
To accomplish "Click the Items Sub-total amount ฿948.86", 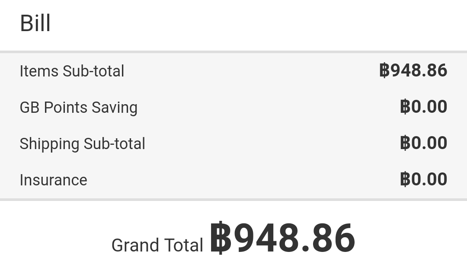I will [x=413, y=70].
